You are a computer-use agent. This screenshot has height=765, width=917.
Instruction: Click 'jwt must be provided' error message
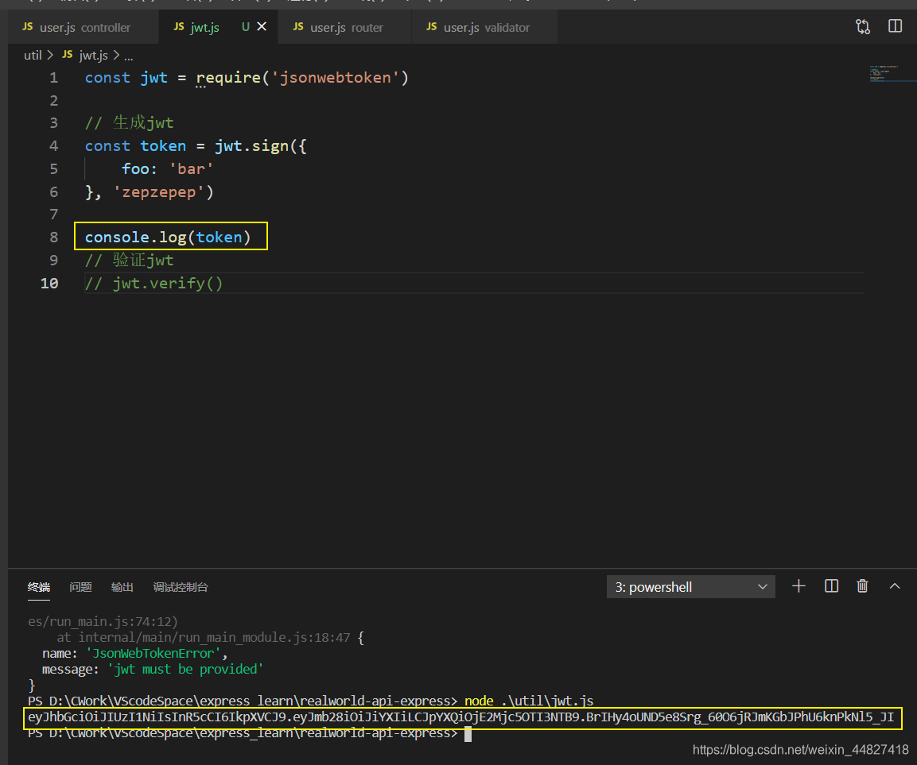pyautogui.click(x=185, y=669)
